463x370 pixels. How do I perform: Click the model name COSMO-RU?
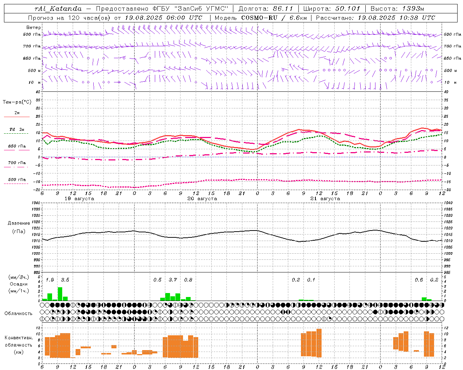tap(259, 18)
